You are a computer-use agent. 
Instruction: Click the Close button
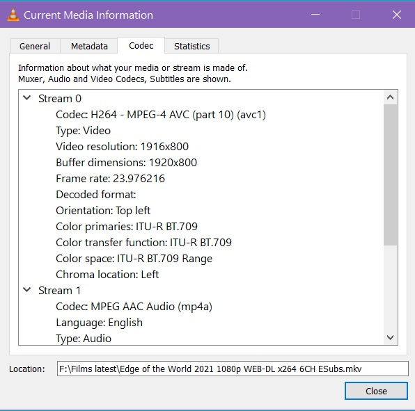click(376, 391)
